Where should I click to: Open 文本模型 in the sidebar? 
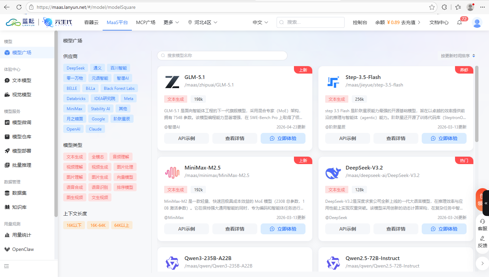pos(27,80)
